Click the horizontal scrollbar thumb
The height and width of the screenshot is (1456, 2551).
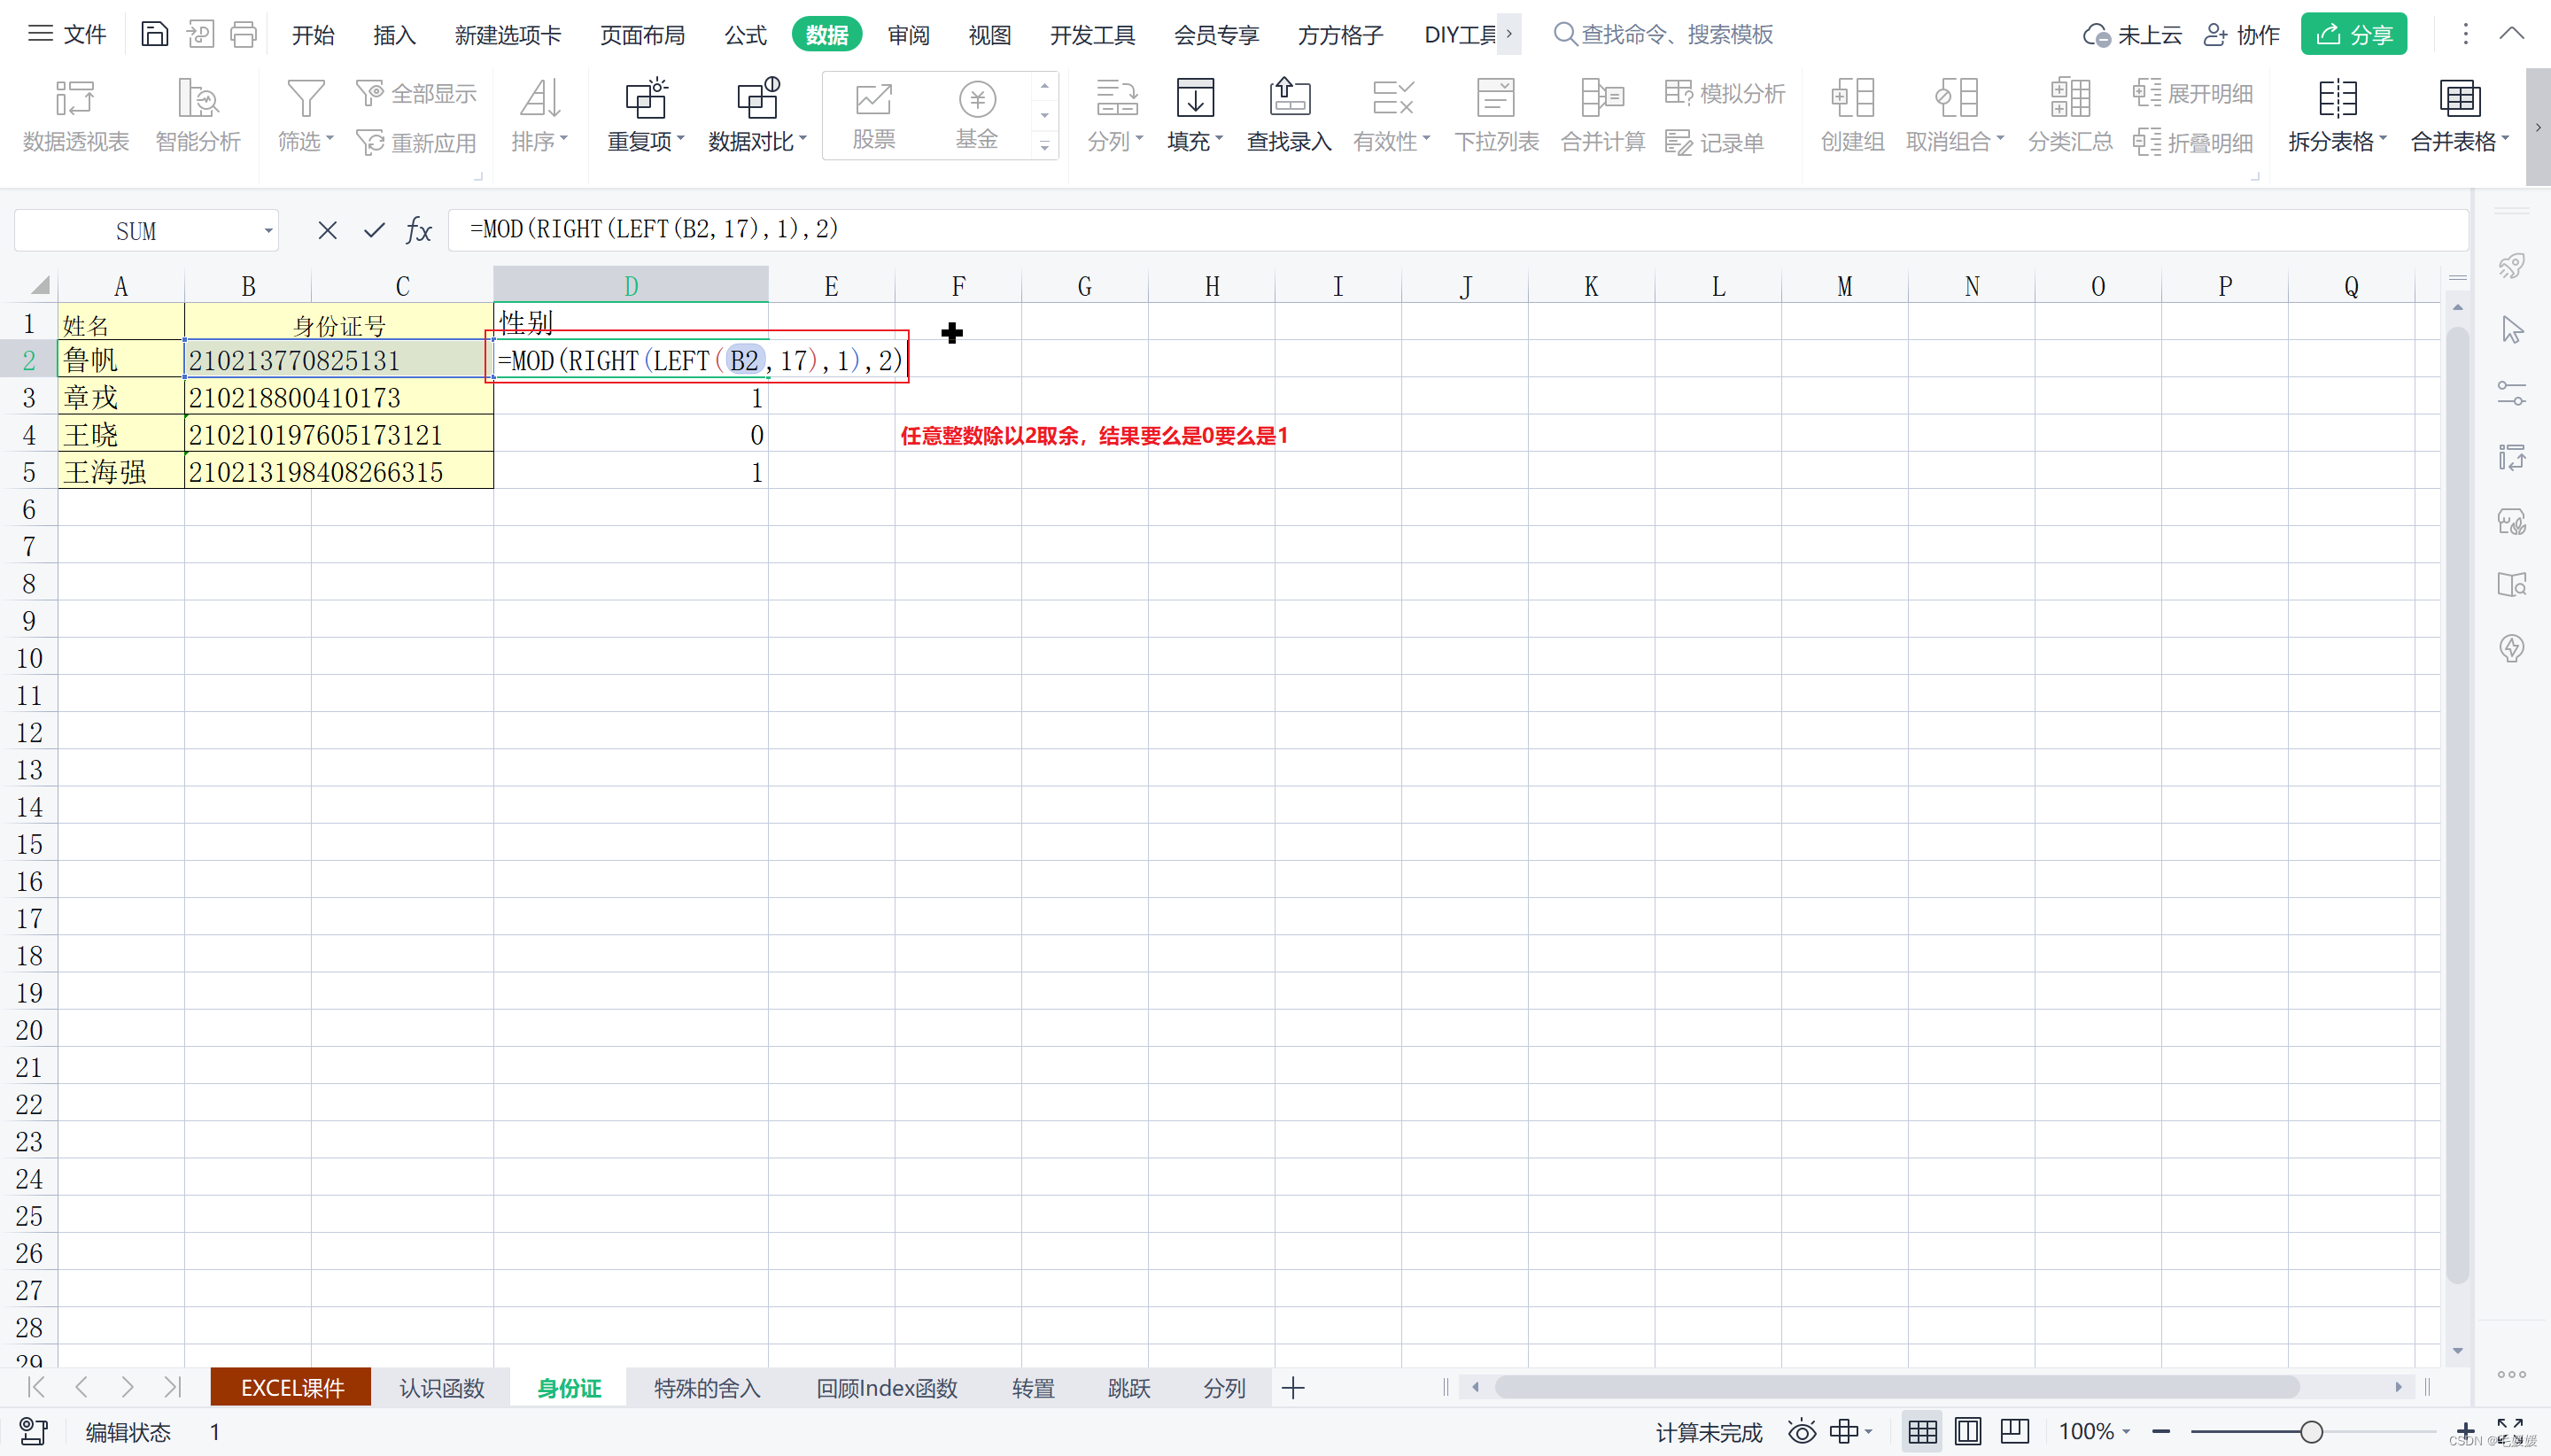pos(1897,1387)
